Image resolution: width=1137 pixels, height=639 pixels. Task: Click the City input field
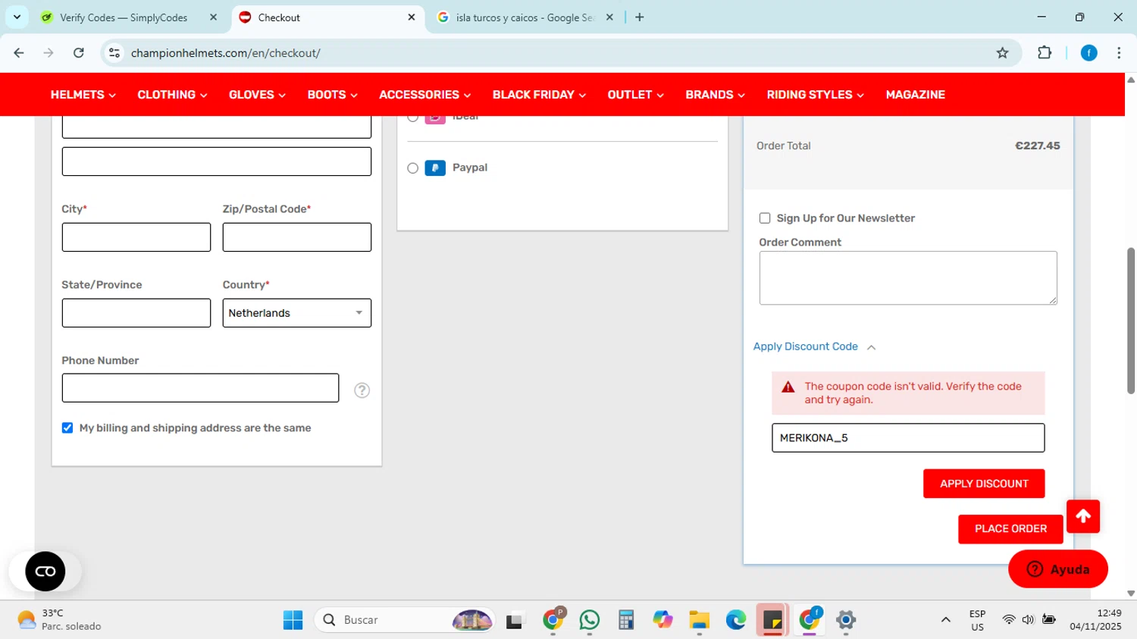[136, 237]
